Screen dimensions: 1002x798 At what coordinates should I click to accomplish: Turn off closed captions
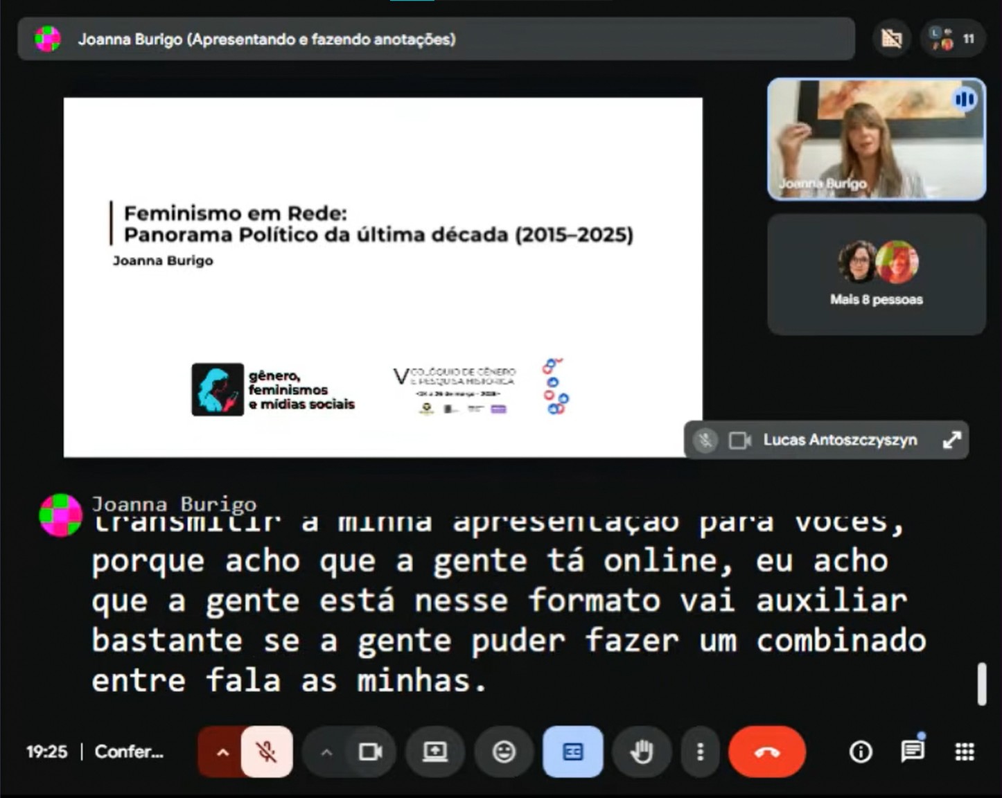tap(572, 752)
